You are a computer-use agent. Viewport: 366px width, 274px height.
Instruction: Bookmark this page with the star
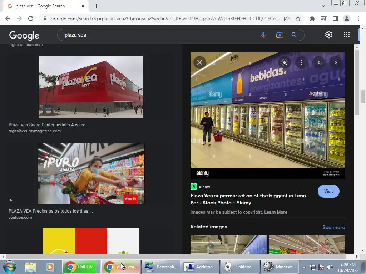coord(298,19)
